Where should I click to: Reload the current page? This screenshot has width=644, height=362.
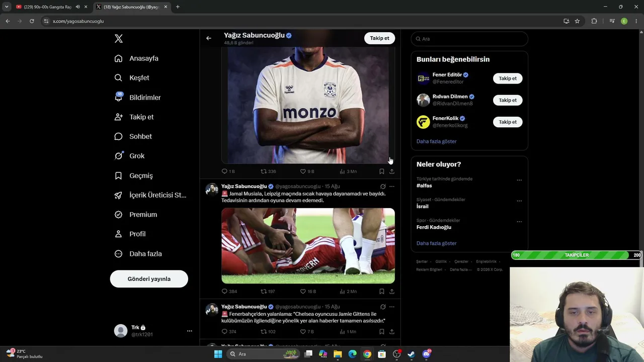point(32,21)
